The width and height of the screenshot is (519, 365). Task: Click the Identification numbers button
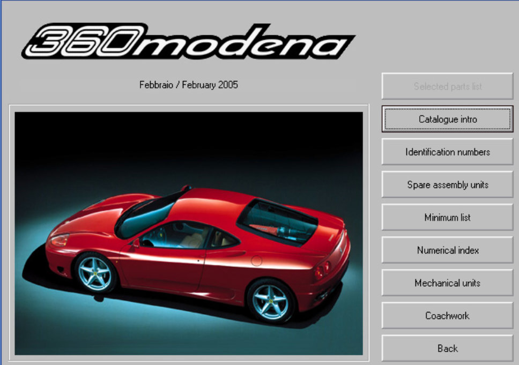(447, 152)
